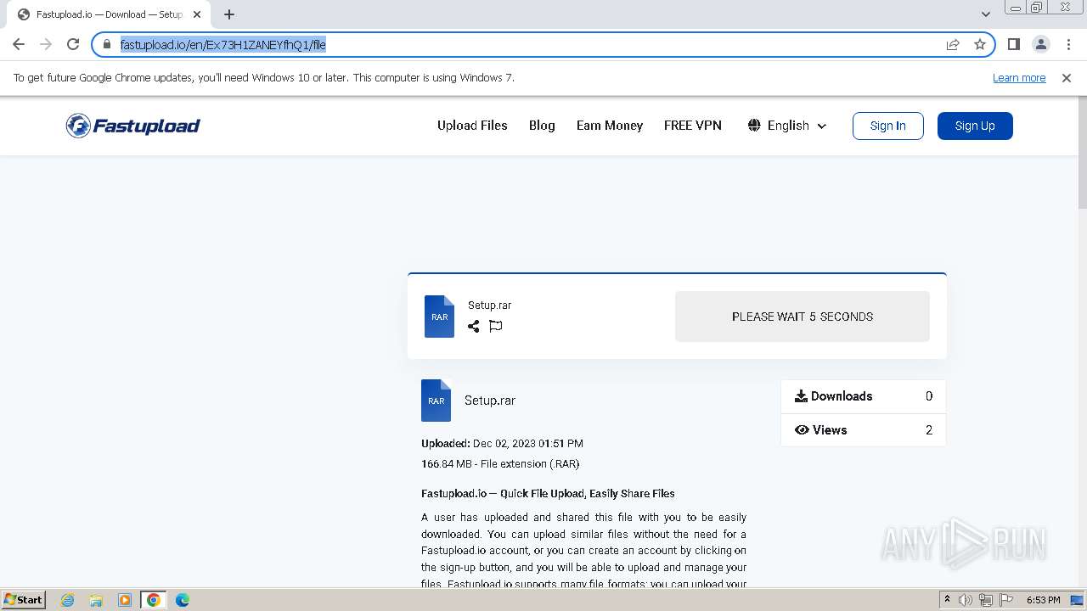
Task: Open the tab search dropdown arrow
Action: (x=986, y=14)
